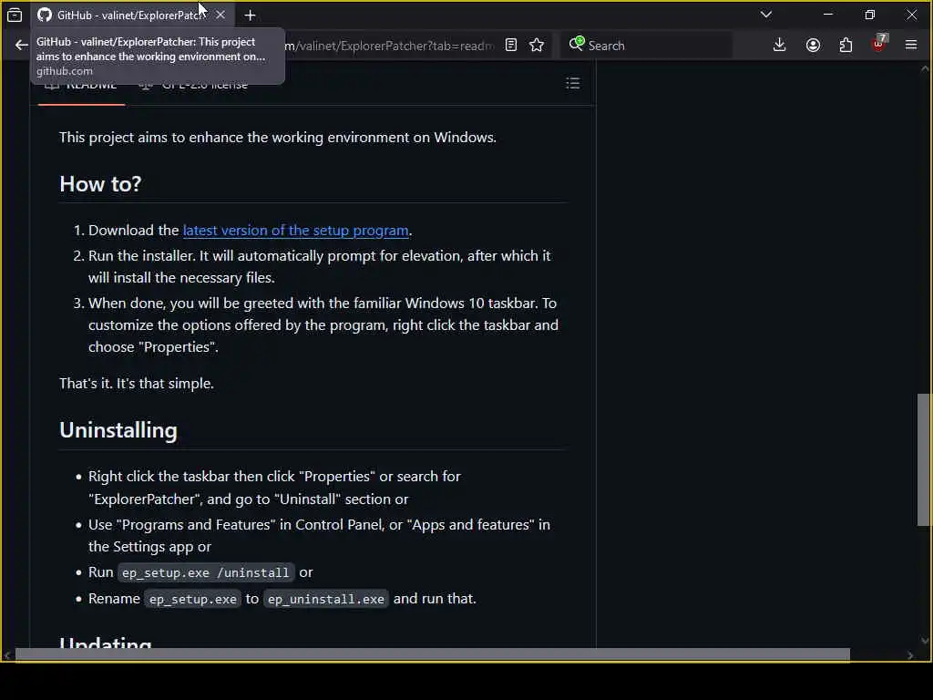Click scroll up arrow on vertical scrollbar
This screenshot has width=933, height=700.
pyautogui.click(x=924, y=69)
